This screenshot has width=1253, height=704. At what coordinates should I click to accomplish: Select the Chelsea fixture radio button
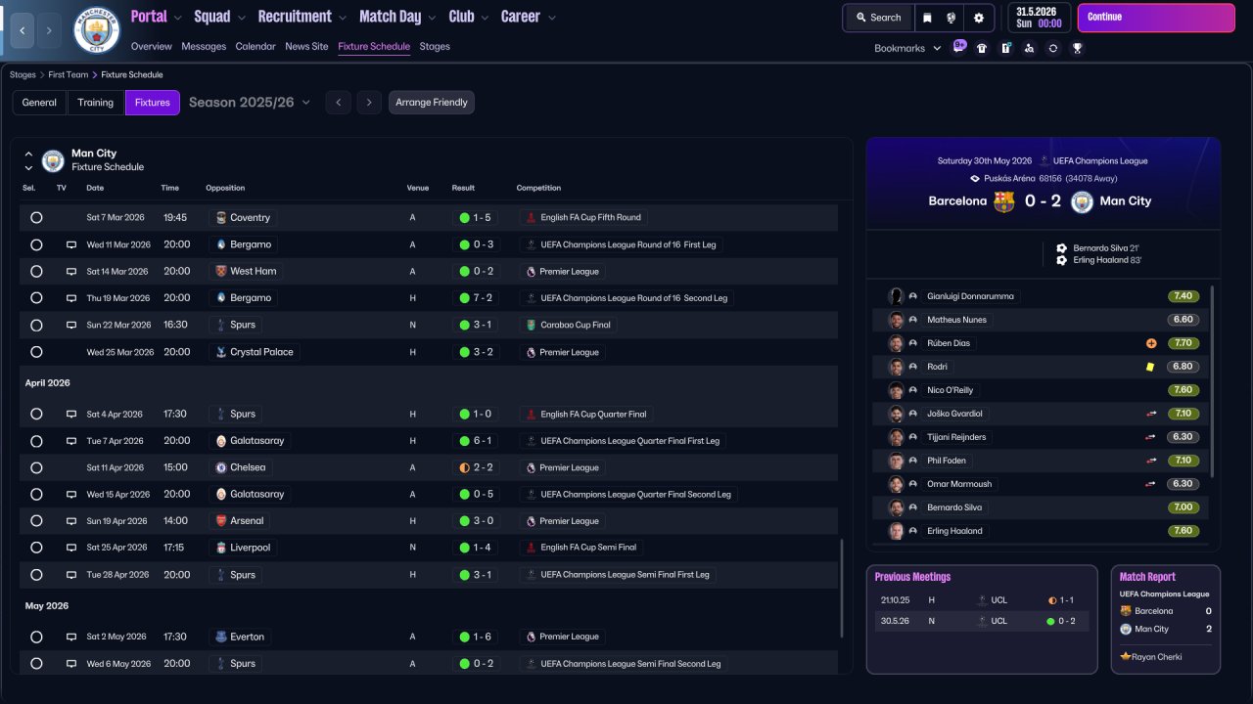(x=36, y=467)
